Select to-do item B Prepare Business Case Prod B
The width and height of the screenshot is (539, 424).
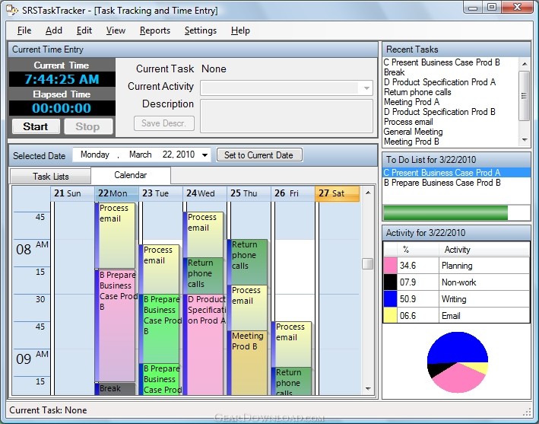click(x=442, y=183)
